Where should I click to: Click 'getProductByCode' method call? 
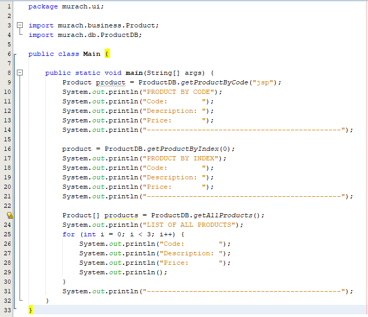pos(214,82)
